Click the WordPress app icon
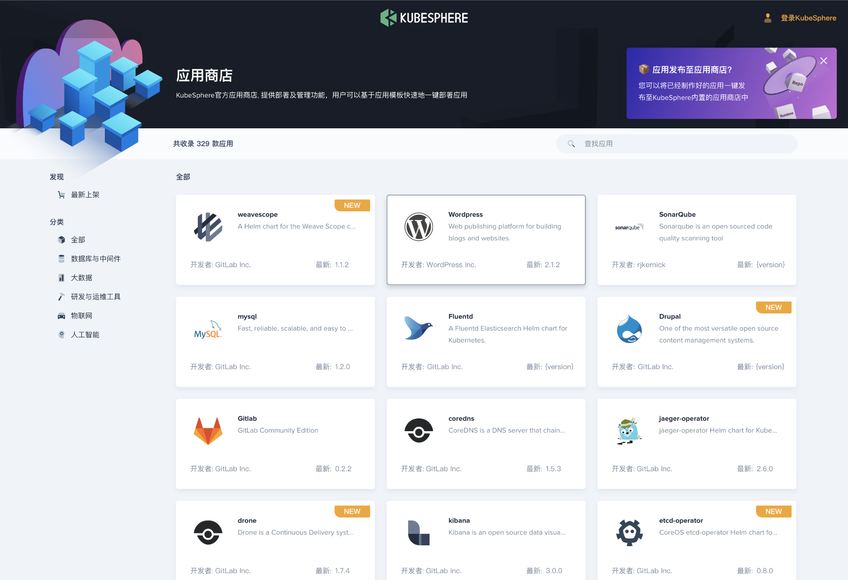 [x=418, y=227]
